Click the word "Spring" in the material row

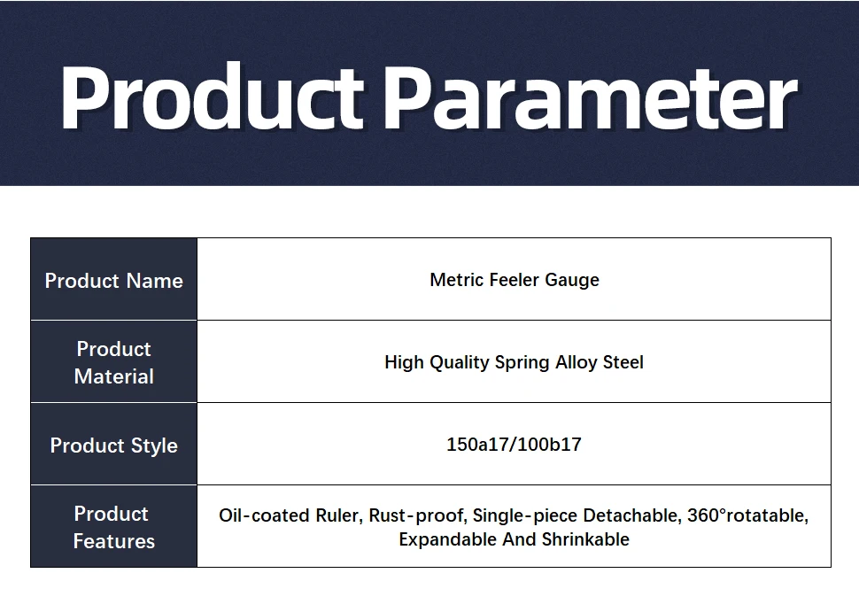point(522,363)
